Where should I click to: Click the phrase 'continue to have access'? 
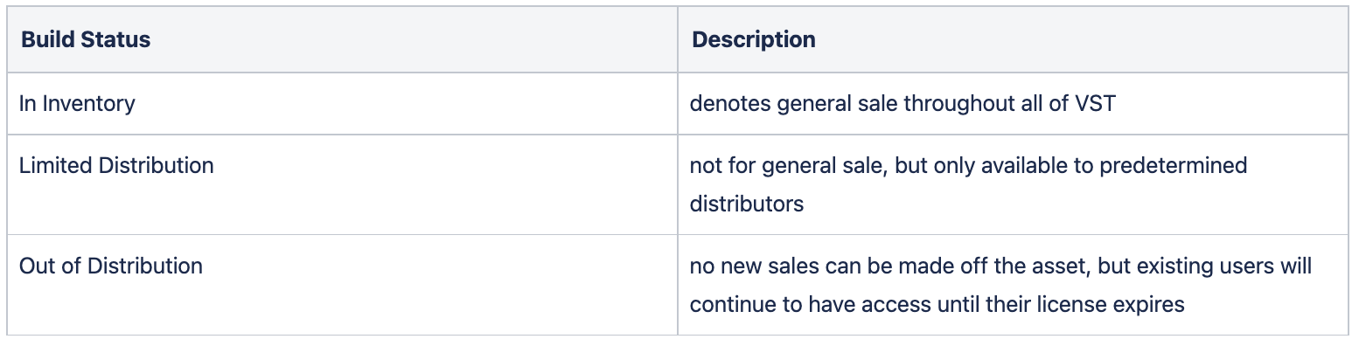tap(795, 304)
